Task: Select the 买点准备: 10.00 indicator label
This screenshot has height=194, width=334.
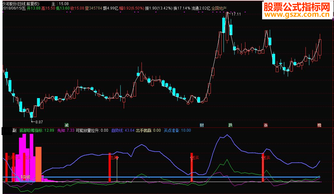Action: point(177,130)
